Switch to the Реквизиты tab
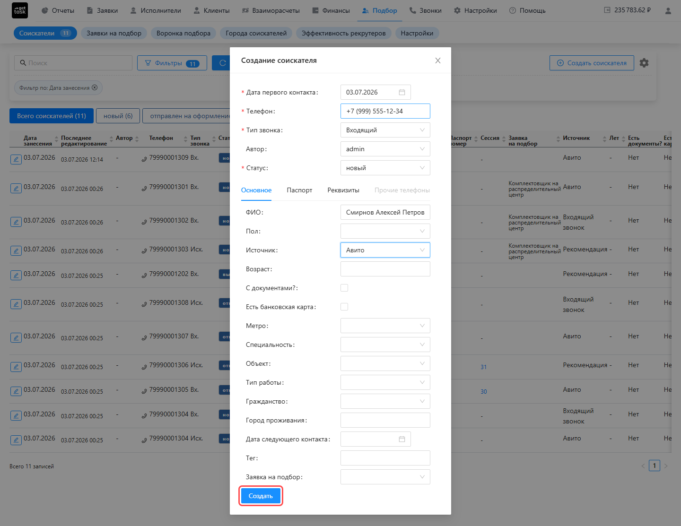 tap(343, 190)
